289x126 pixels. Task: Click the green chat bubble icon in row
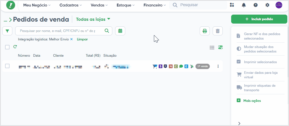(x=181, y=66)
